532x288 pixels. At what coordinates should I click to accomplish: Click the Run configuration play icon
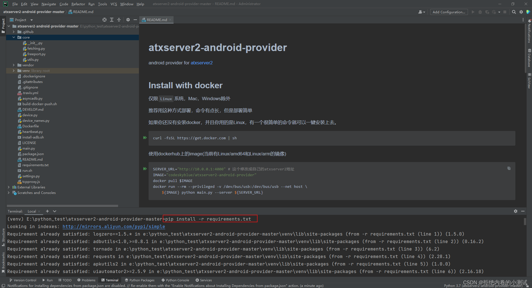coord(473,12)
